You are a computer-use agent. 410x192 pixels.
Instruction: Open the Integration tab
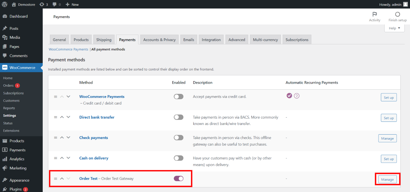click(x=211, y=40)
